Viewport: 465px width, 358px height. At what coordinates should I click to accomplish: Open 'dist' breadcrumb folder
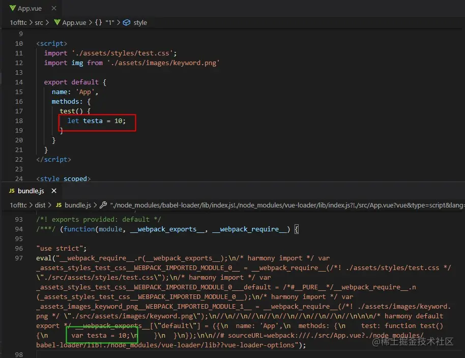coord(40,205)
